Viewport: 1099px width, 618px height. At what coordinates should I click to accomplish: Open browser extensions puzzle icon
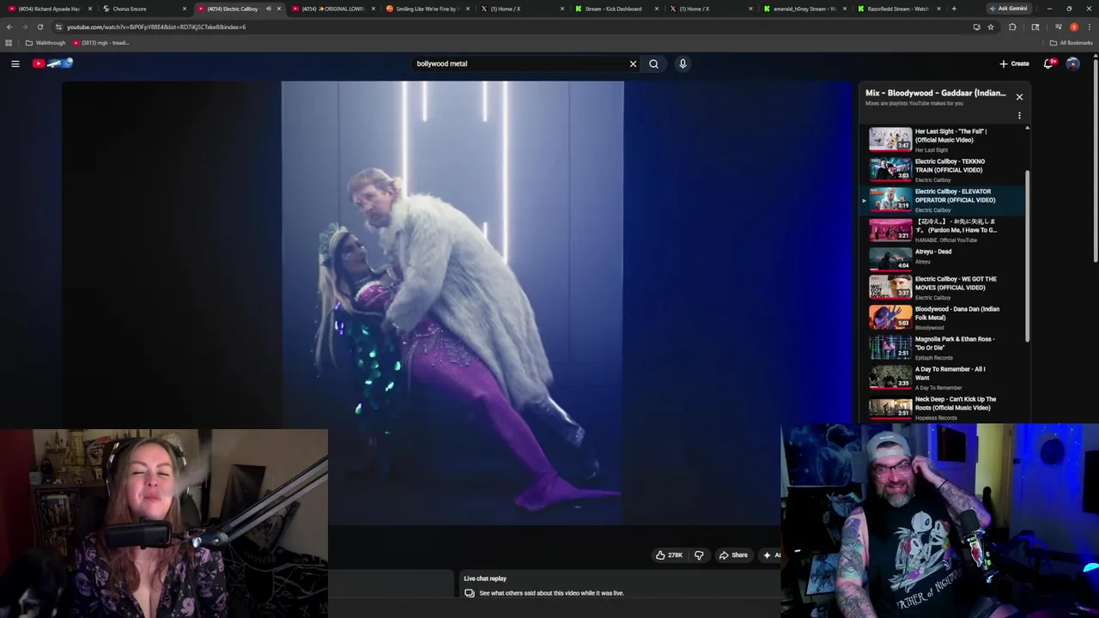1012,27
